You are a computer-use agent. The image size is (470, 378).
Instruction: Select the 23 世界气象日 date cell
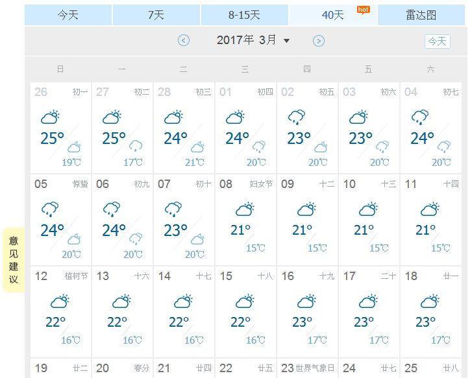coord(308,368)
